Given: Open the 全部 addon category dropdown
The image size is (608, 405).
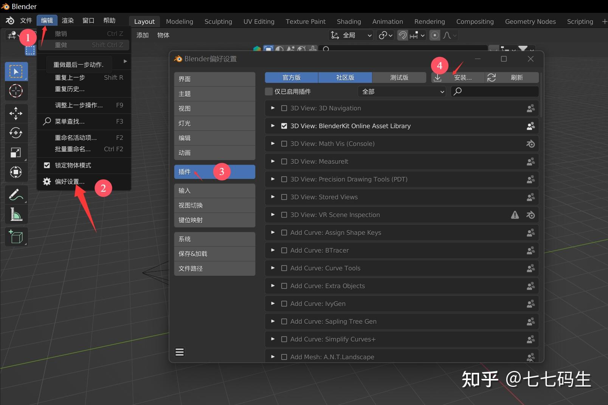Looking at the screenshot, I should 402,92.
